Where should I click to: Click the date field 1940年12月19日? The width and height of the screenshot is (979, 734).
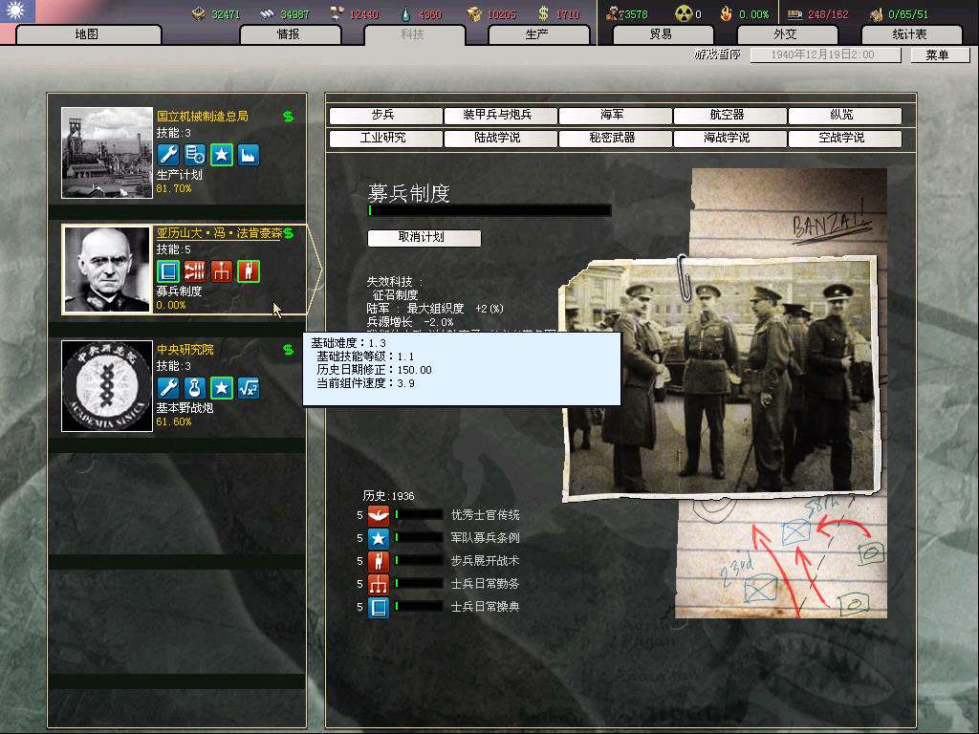(x=825, y=54)
